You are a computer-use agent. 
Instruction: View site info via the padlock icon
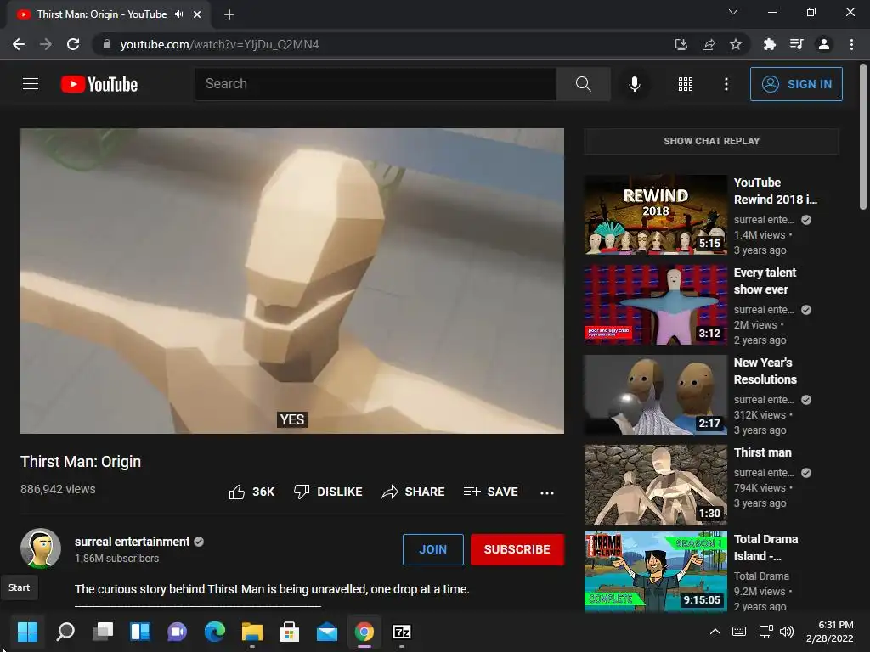(x=107, y=44)
